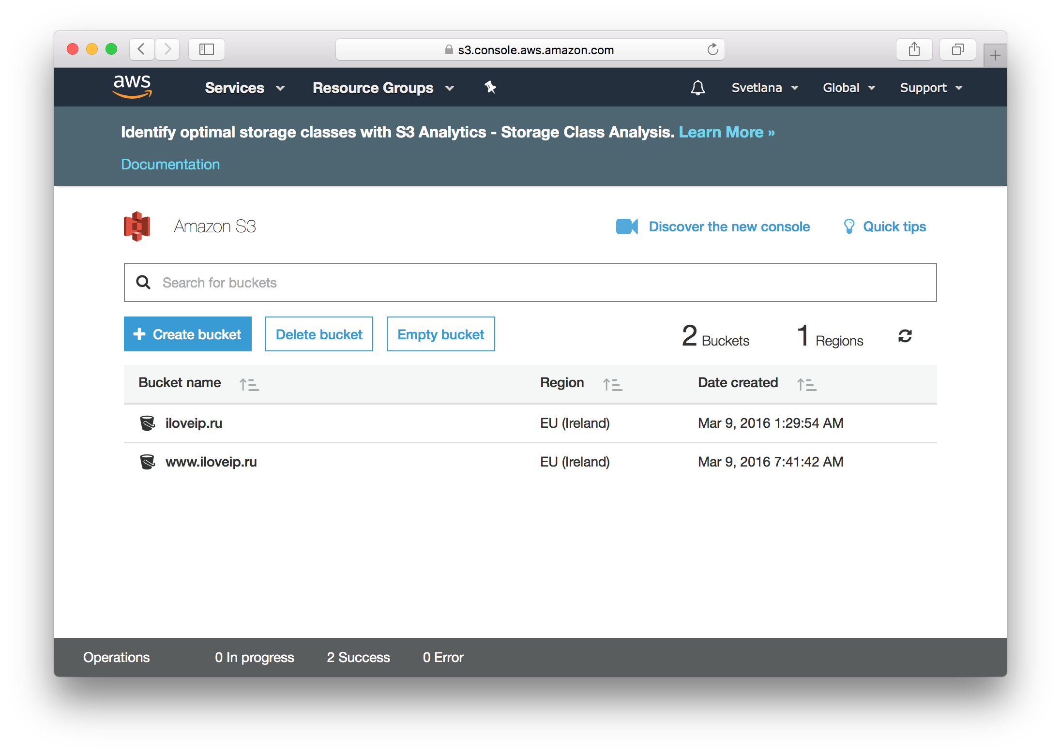Screen dimensions: 1061x754
Task: Click the date Mar 9, 2016 7:41:42 AM
Action: pos(771,461)
